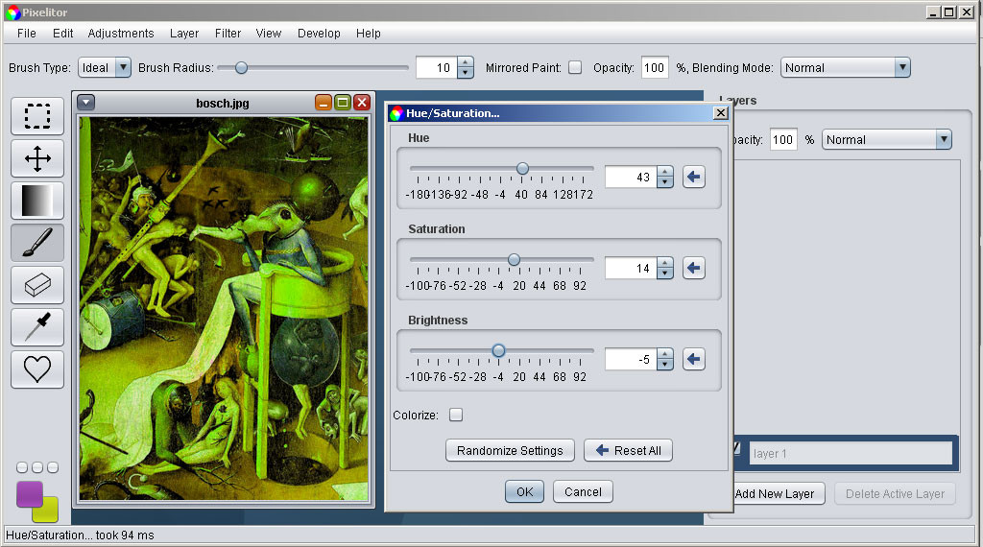Select the Move tool
Viewport: 983px width, 547px height.
pyautogui.click(x=37, y=158)
